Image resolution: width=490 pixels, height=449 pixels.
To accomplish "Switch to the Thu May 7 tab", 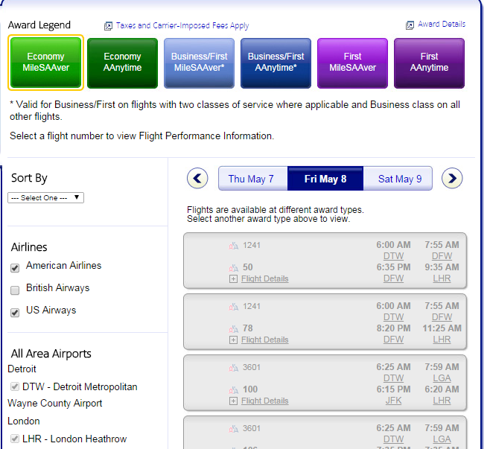I will tap(252, 179).
